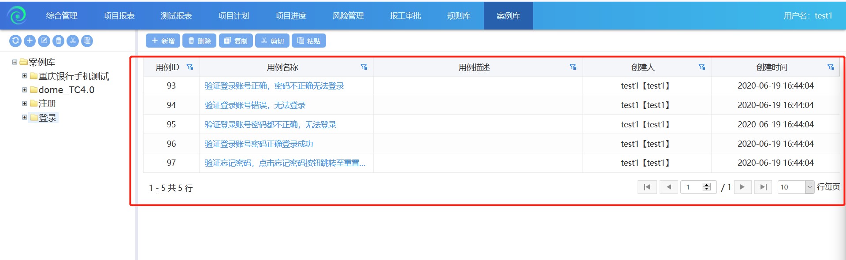Click the refresh tree icon in sidebar
846x260 pixels.
[x=15, y=41]
